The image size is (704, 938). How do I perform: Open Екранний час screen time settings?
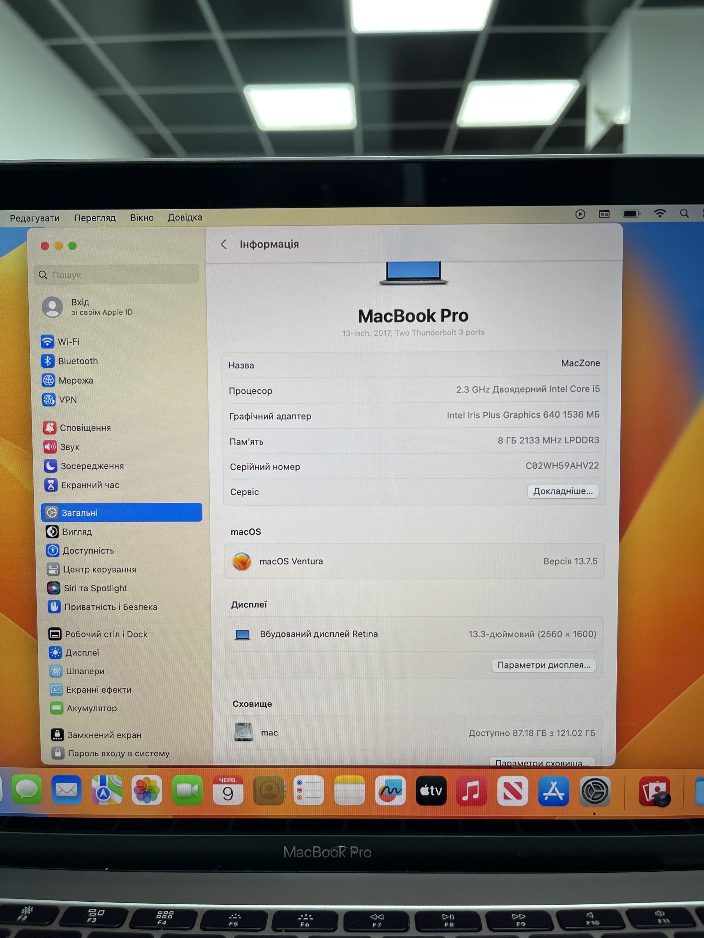[x=82, y=485]
